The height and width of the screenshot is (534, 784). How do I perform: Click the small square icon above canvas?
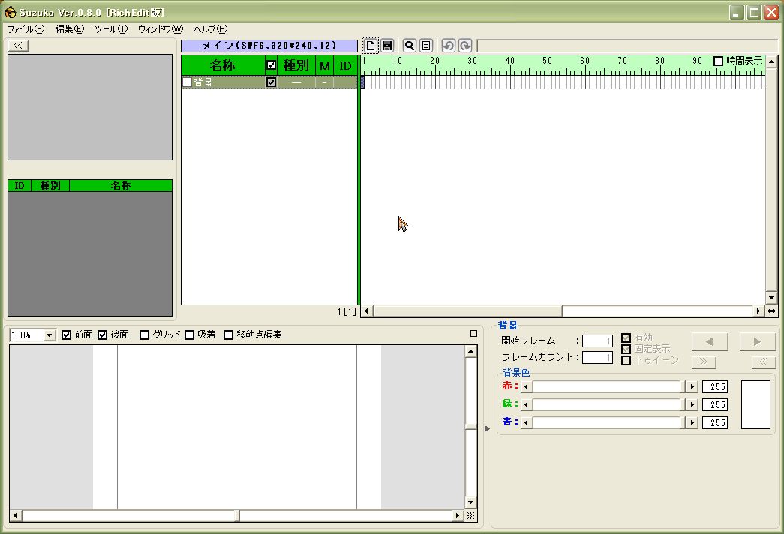click(473, 334)
